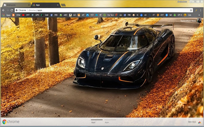Open a new tab

point(63,5)
